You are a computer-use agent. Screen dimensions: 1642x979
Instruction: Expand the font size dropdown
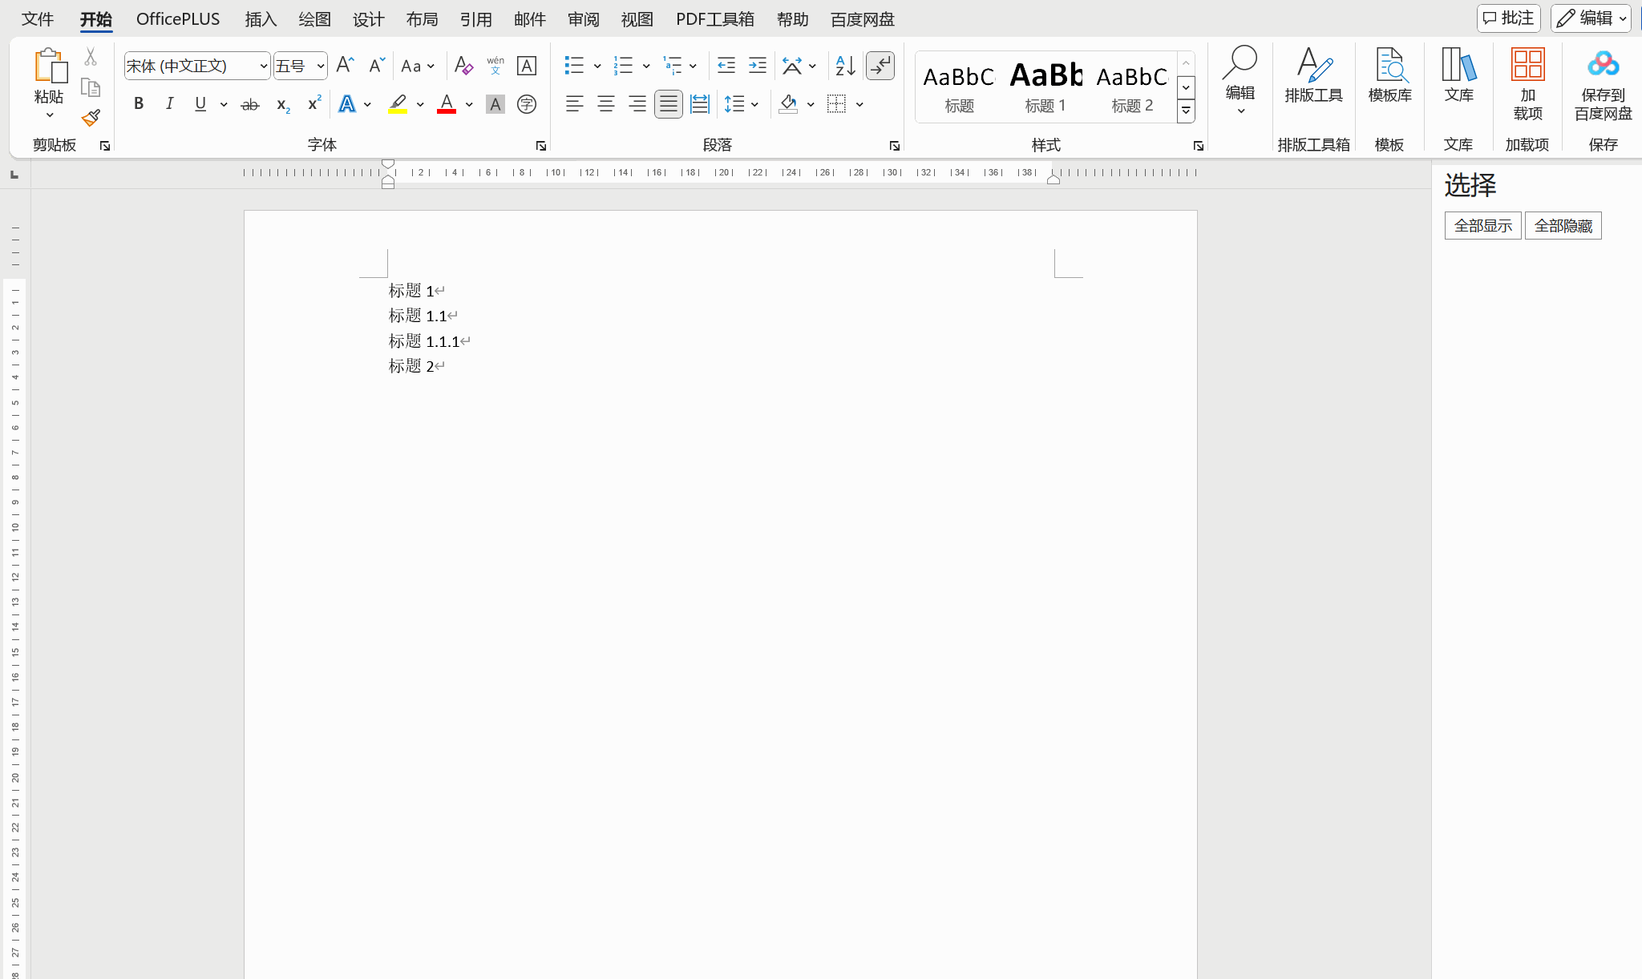pos(320,66)
